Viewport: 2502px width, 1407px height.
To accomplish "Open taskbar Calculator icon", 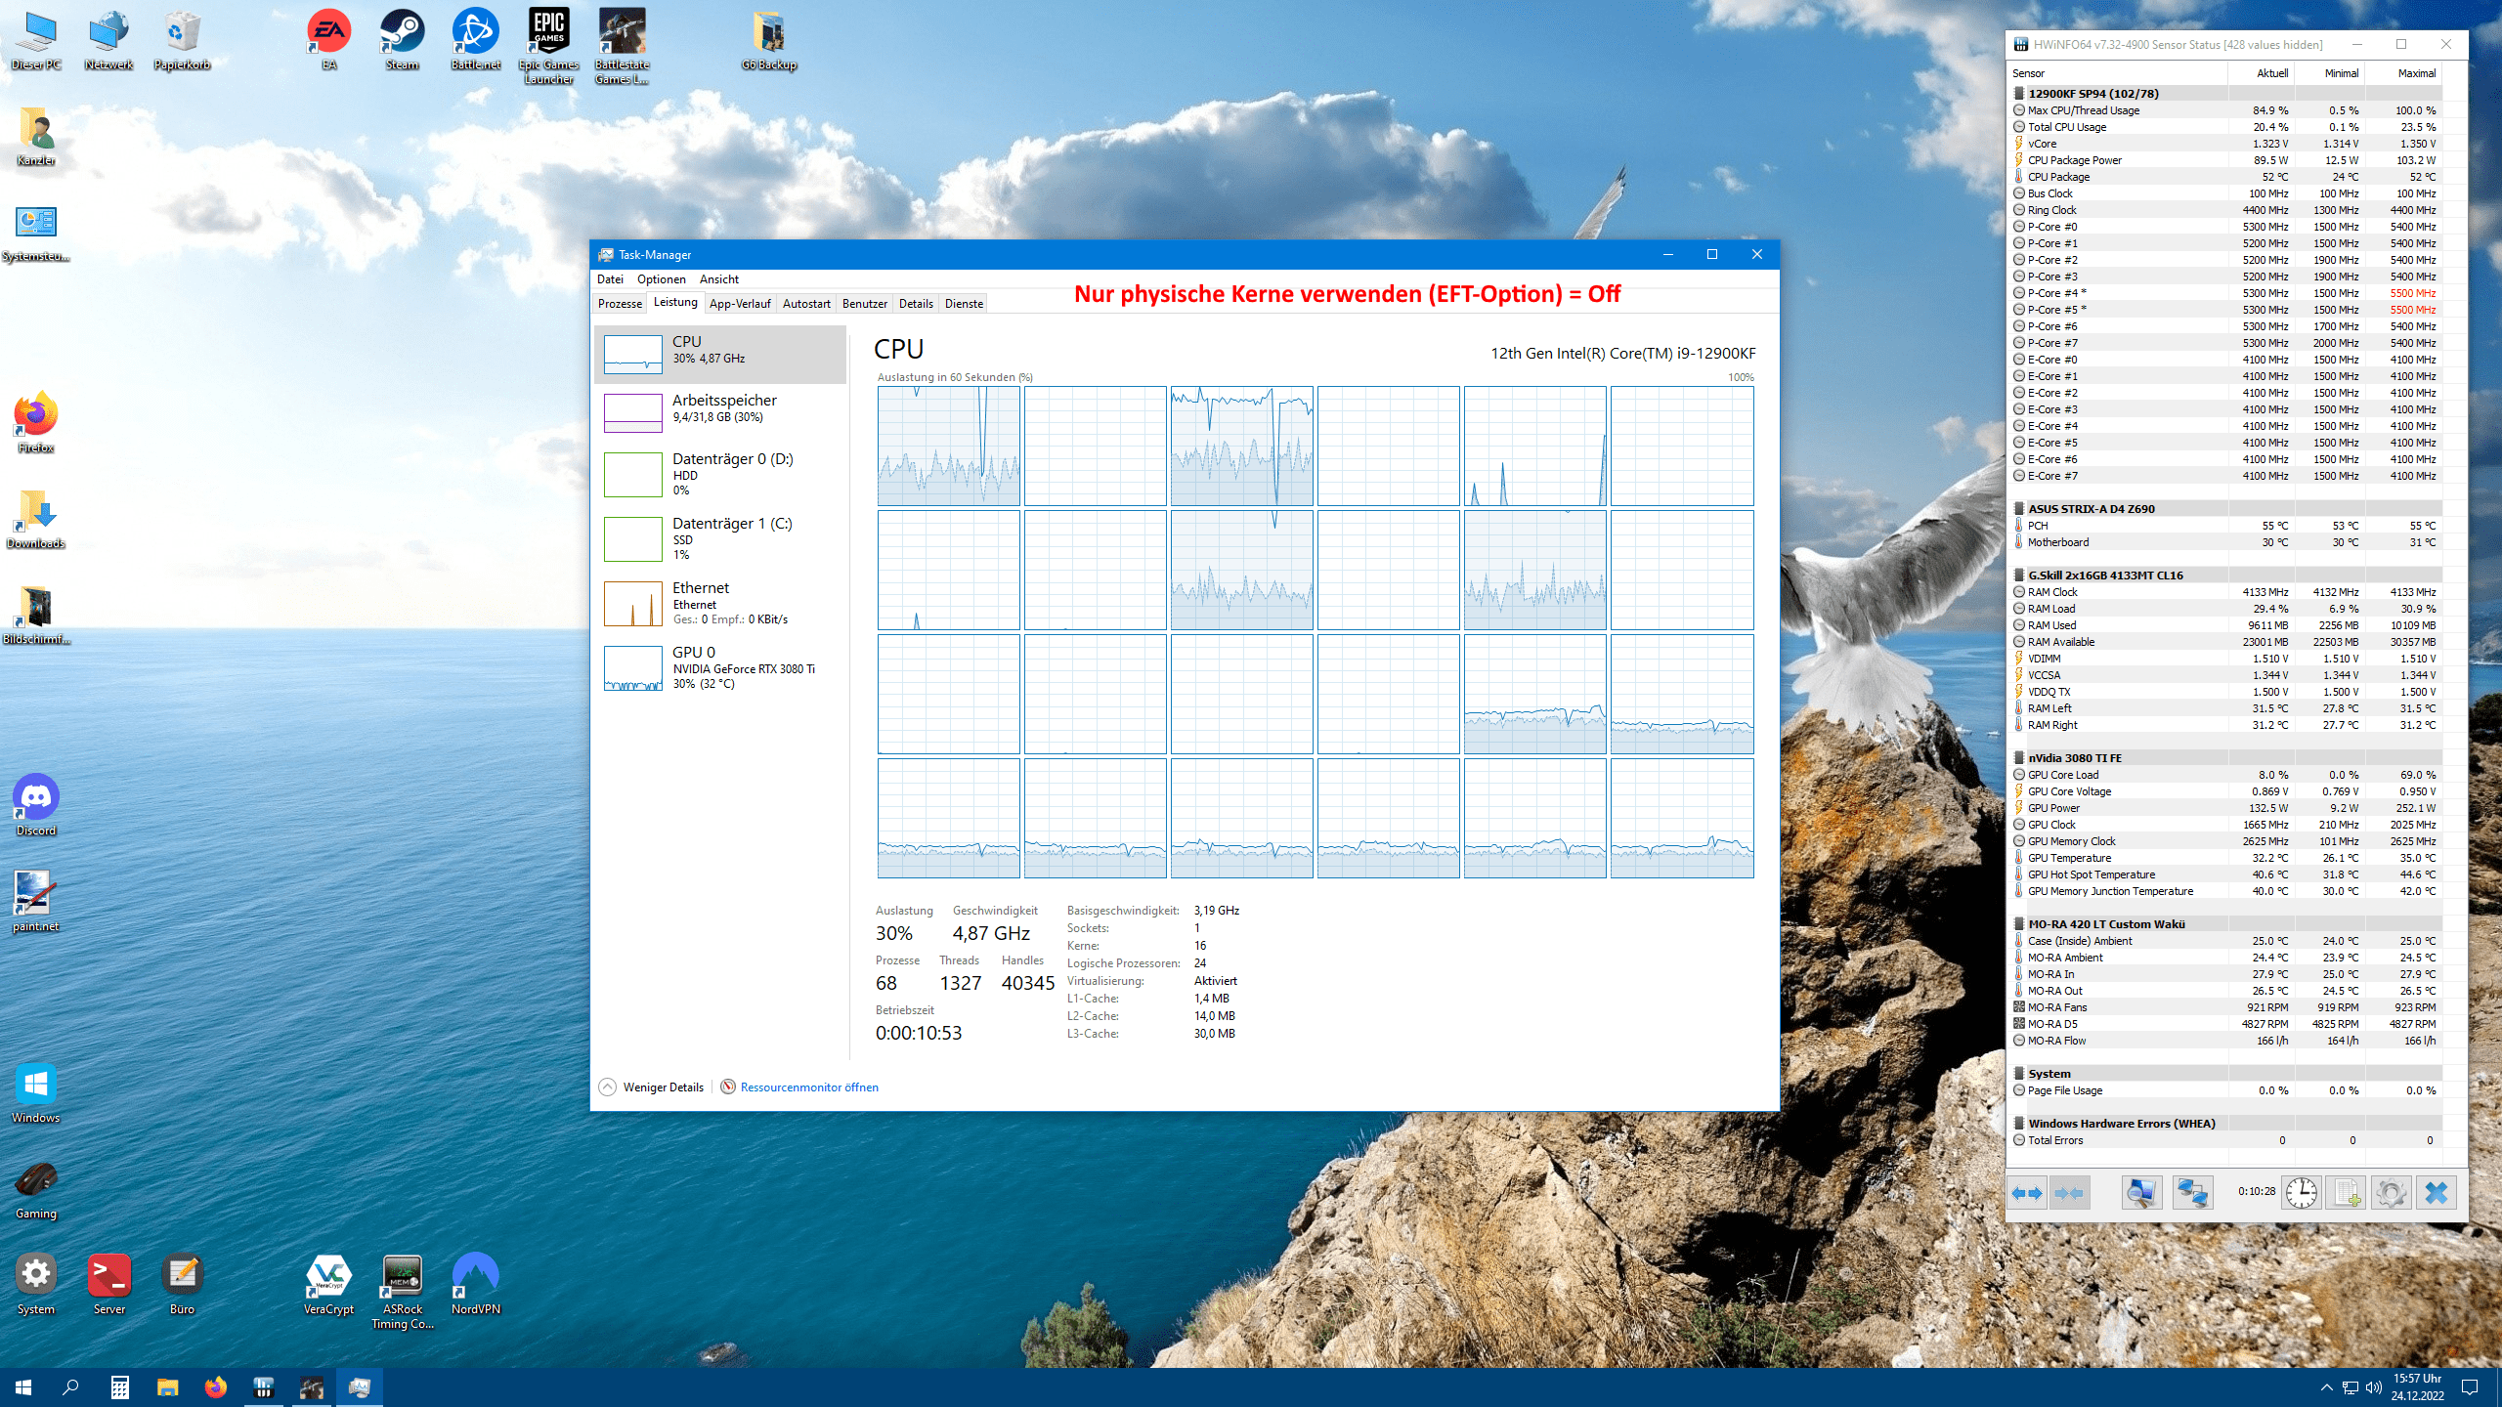I will point(119,1387).
